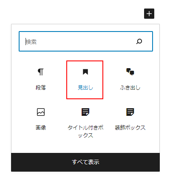The width and height of the screenshot is (170, 184).
Task: Select the speech bubbles icon
Action: pos(130,72)
